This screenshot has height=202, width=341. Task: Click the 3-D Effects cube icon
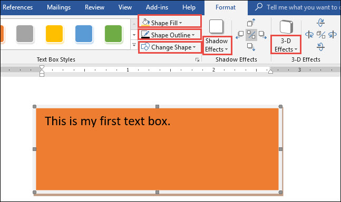coord(286,27)
